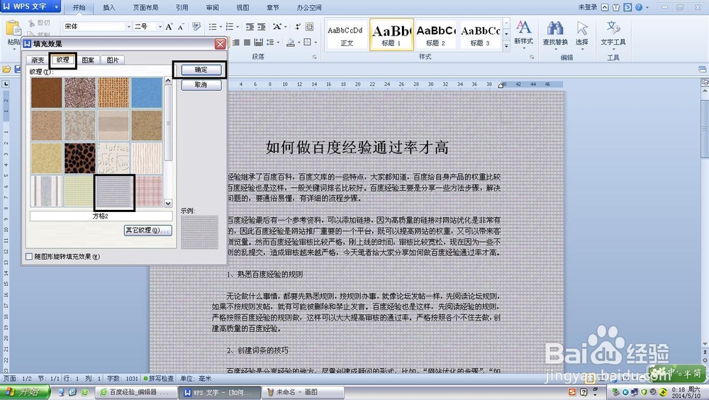This screenshot has height=400, width=709.
Task: Collapse ribbon with the caret icon
Action: [605, 7]
